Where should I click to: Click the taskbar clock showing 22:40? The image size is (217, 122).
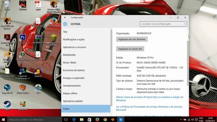point(210,120)
